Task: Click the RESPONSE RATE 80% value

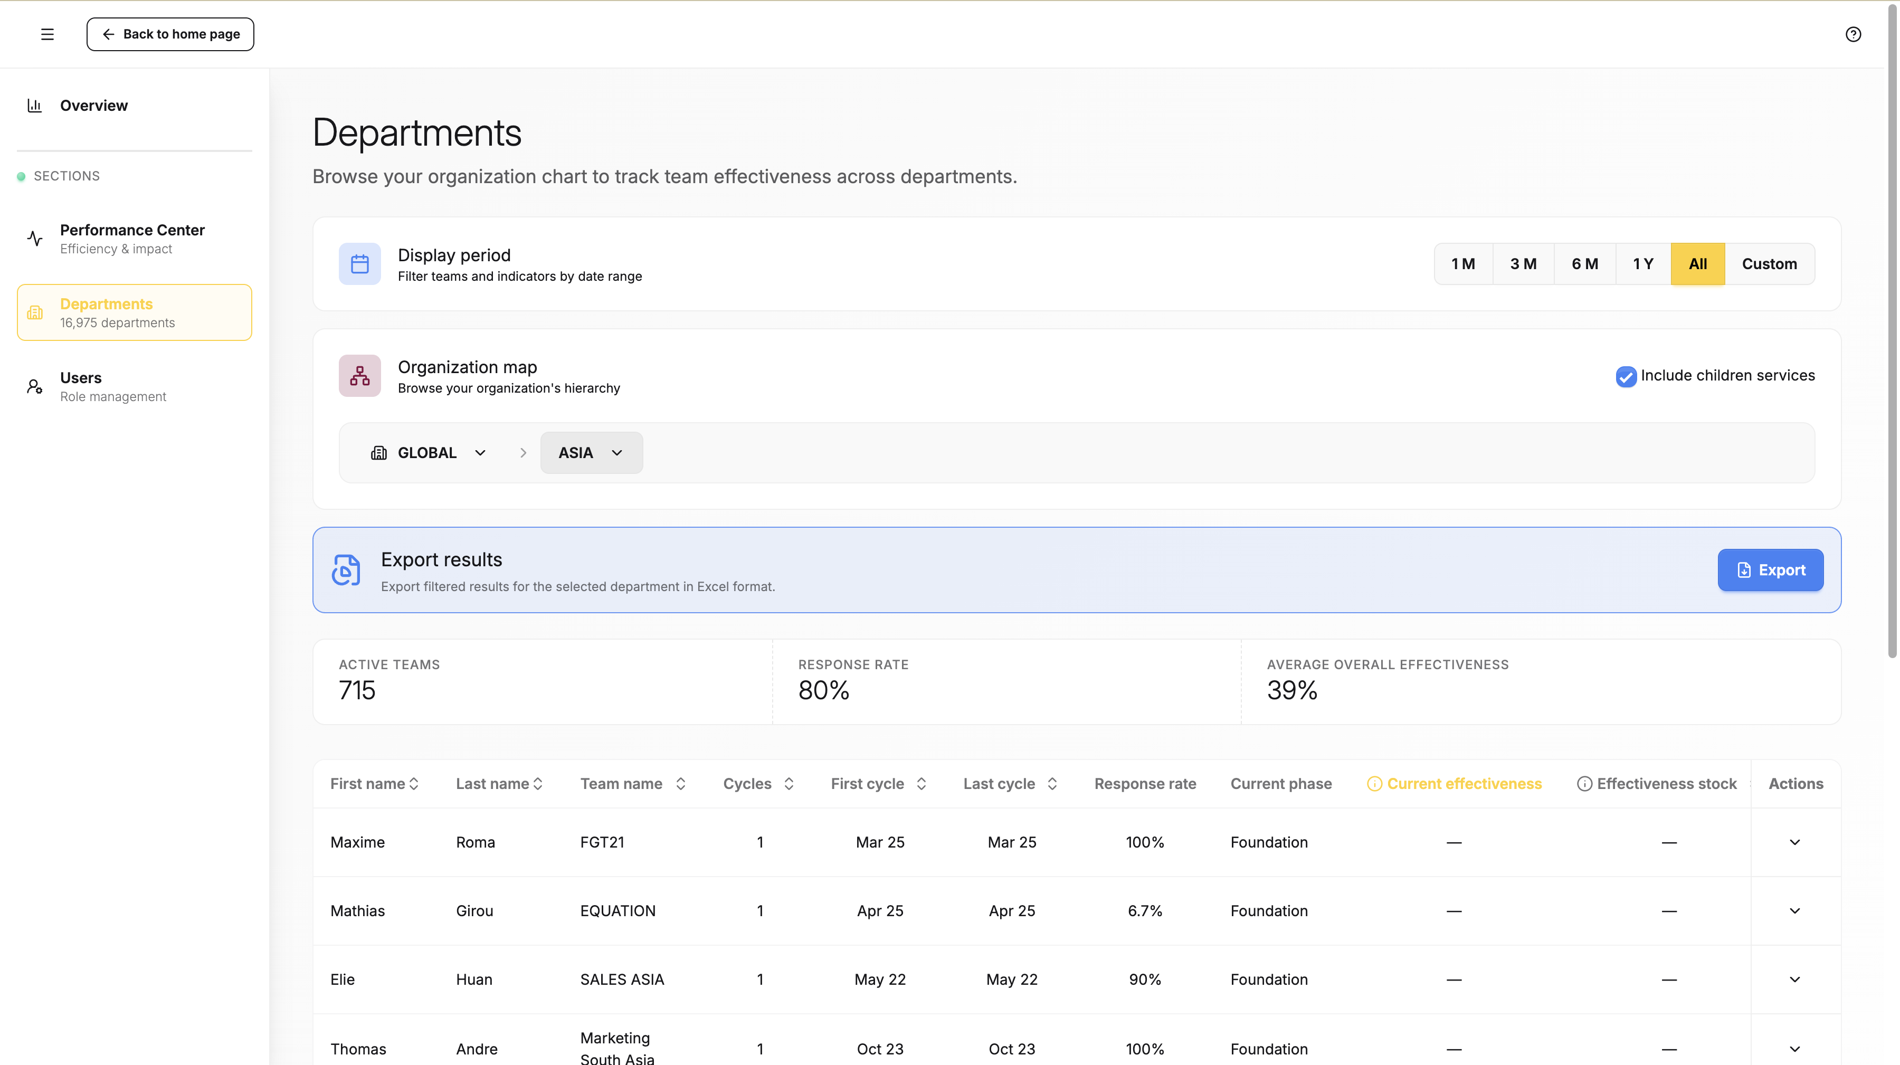Action: point(823,690)
